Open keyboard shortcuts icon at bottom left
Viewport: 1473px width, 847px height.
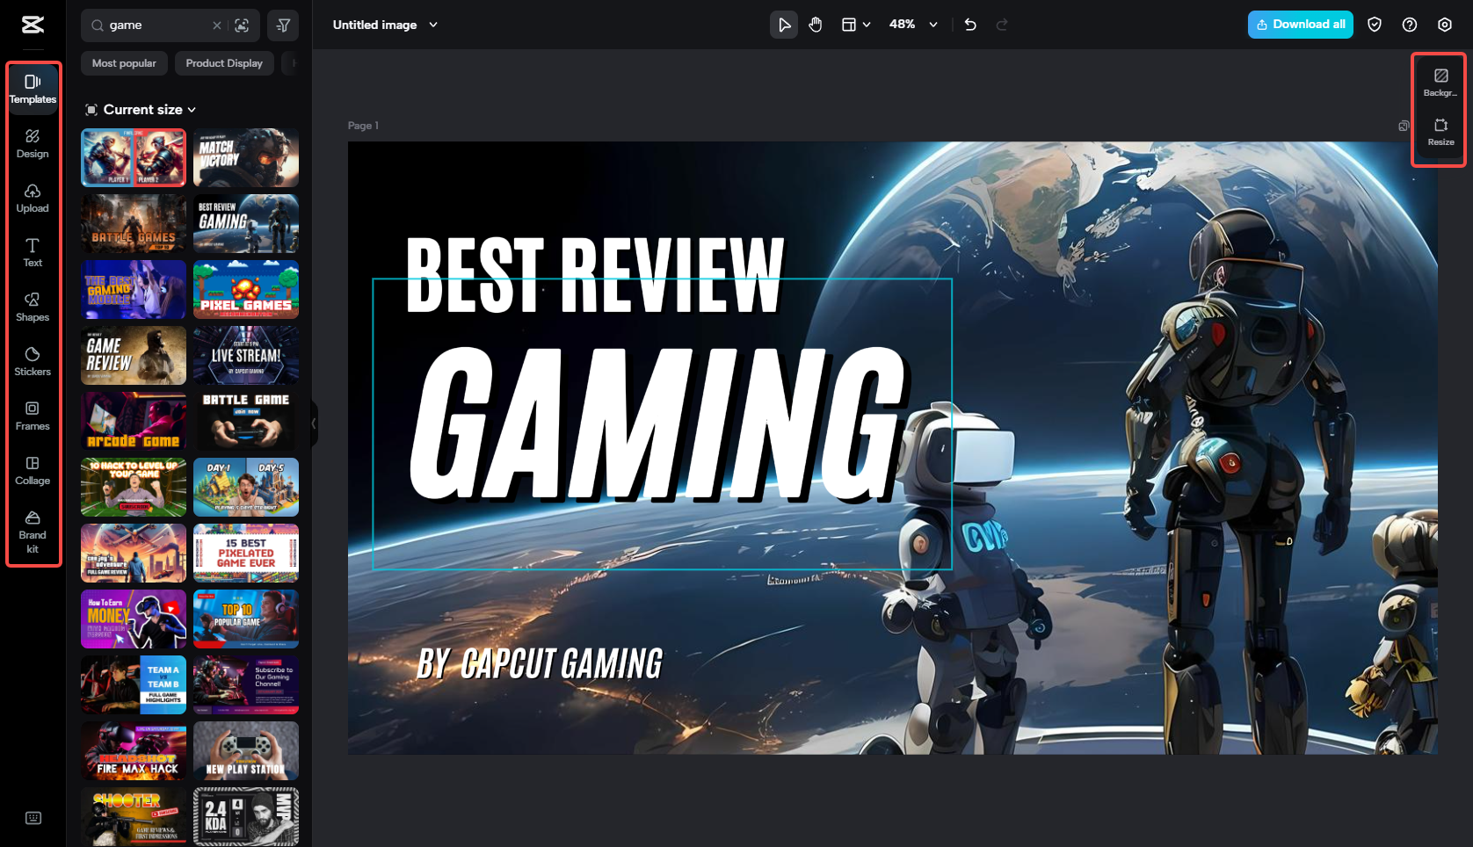(x=33, y=818)
